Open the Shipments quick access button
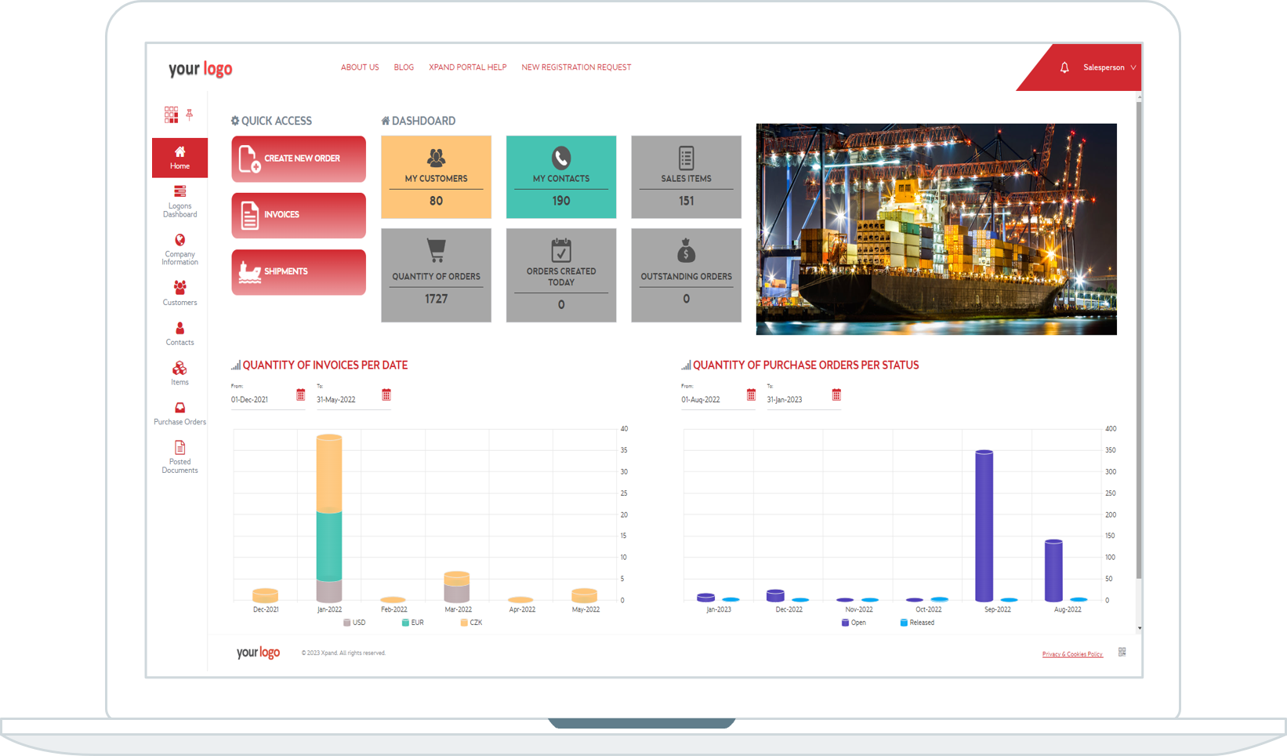This screenshot has width=1287, height=756. point(299,272)
